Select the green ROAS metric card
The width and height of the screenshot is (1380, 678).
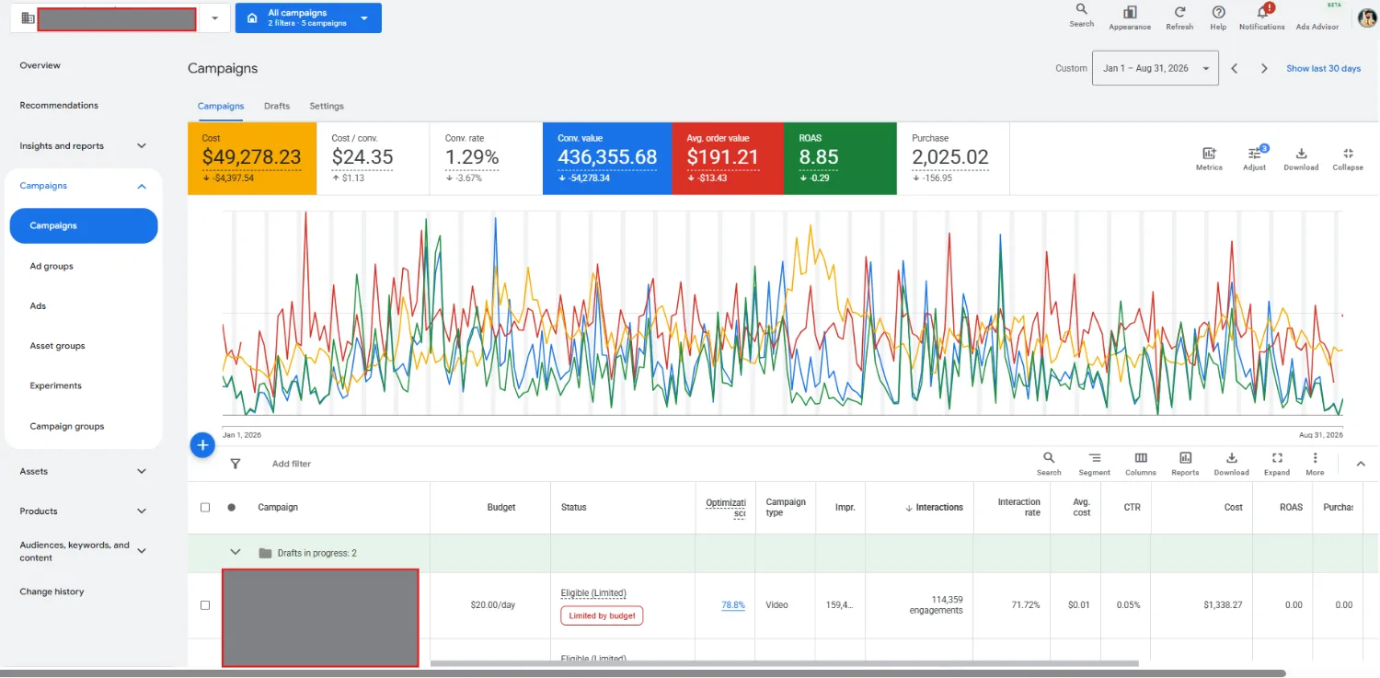coord(840,158)
